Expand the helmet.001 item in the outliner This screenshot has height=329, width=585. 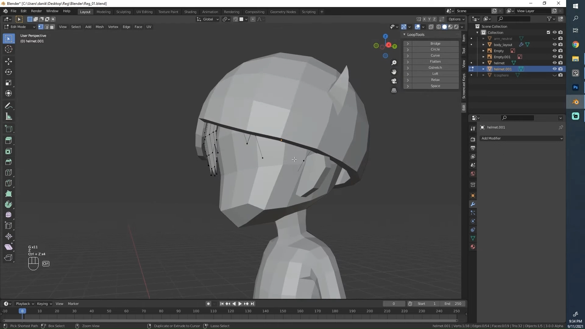click(483, 69)
